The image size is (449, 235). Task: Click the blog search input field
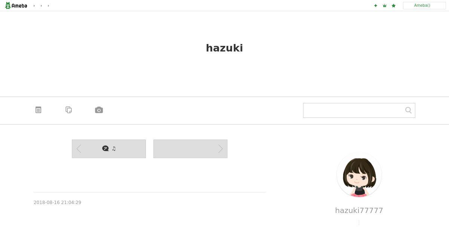point(354,110)
